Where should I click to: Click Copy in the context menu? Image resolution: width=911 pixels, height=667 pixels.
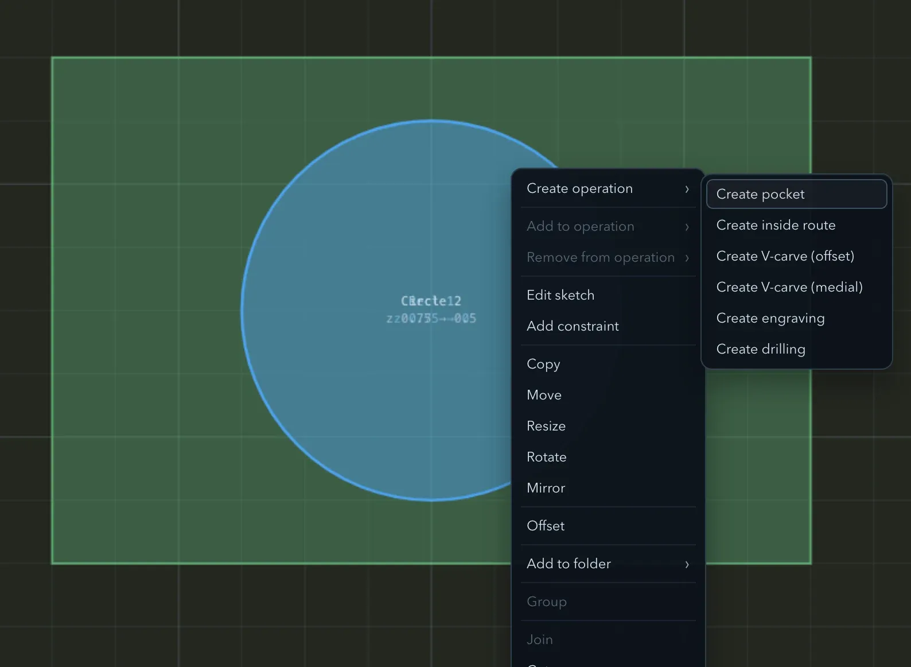[608, 364]
